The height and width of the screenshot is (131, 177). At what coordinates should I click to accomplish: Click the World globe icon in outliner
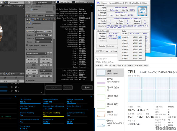click(x=32, y=9)
